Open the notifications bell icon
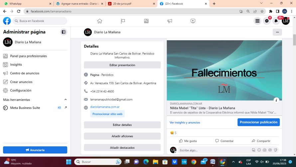The height and width of the screenshot is (167, 296). pos(276,21)
